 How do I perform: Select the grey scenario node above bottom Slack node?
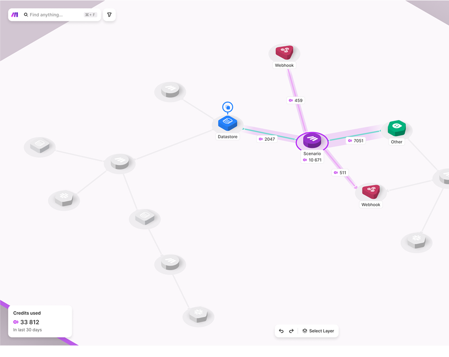tap(170, 262)
